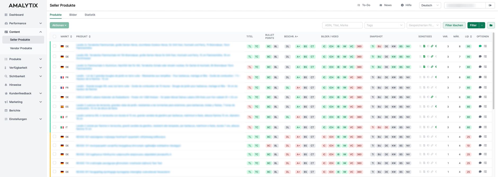
Task: Open saved filters folder icon button
Action: 491,25
